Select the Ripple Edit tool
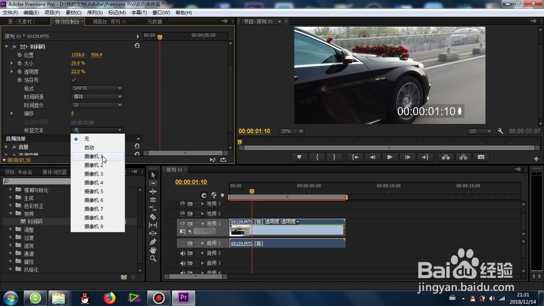544x306 pixels. point(153,191)
